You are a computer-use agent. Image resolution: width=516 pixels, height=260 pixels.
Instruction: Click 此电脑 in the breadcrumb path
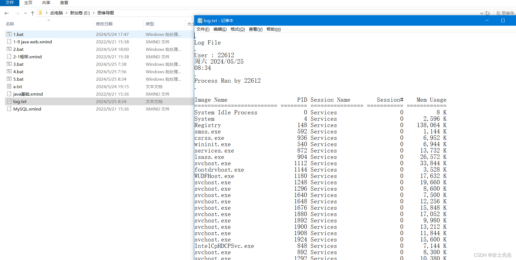pyautogui.click(x=57, y=13)
